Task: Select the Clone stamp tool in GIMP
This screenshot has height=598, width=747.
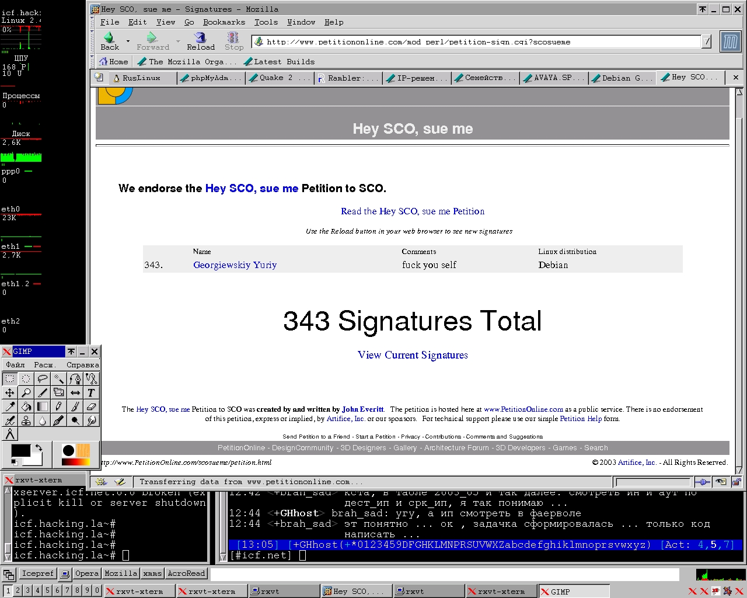Action: pyautogui.click(x=26, y=420)
